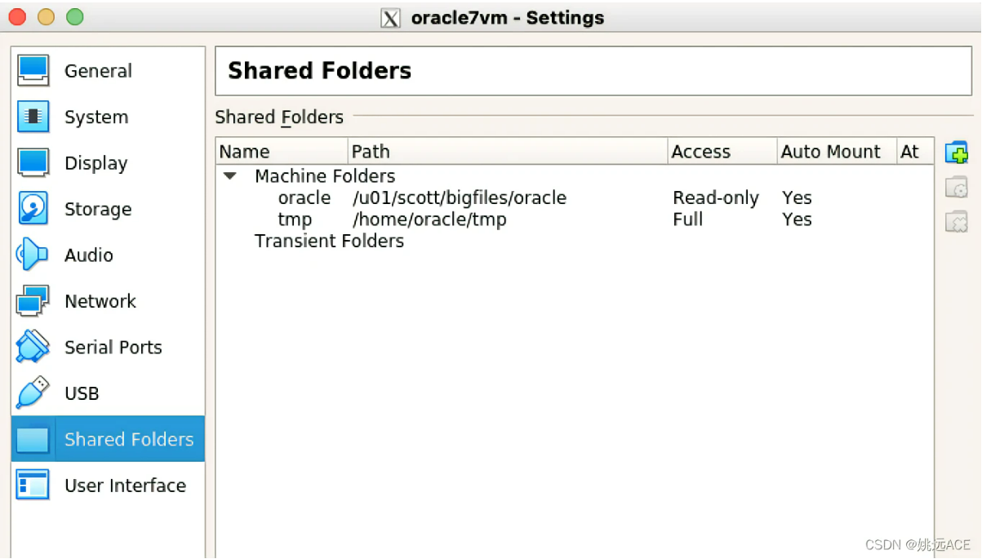Collapse the Machine Folders tree
Image resolution: width=982 pixels, height=559 pixels.
[230, 175]
